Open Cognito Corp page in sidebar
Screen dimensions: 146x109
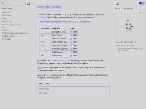[7, 21]
